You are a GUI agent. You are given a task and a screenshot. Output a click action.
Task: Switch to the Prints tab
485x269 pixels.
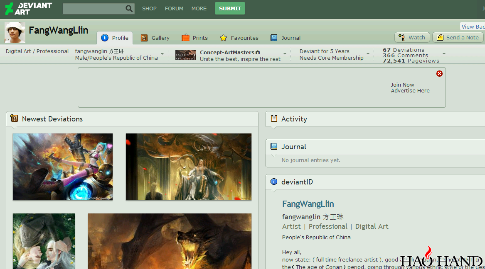(194, 38)
